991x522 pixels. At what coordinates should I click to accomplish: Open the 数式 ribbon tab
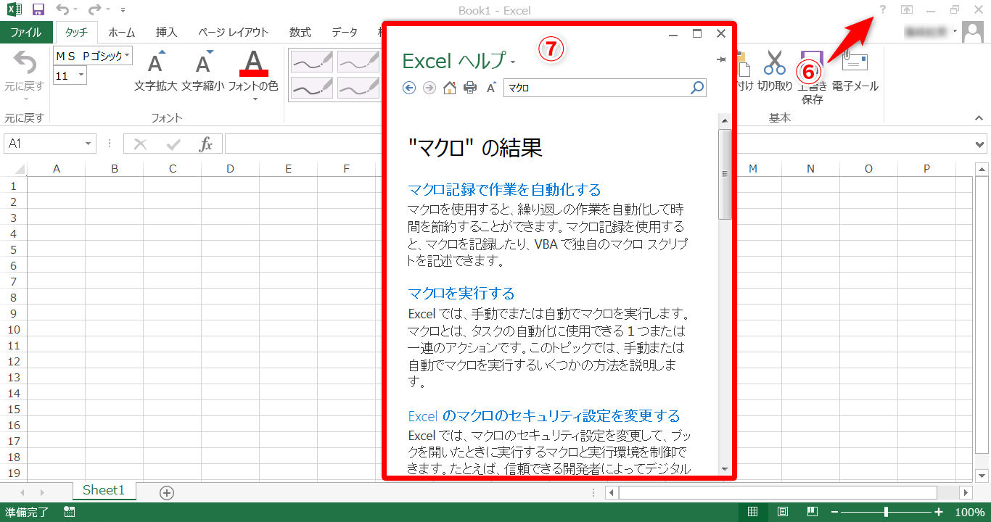(300, 32)
